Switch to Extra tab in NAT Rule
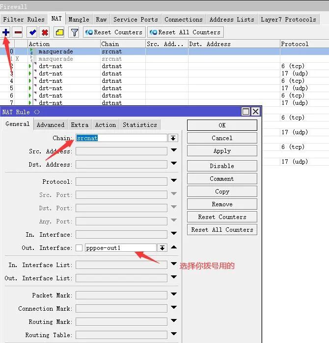The height and width of the screenshot is (343, 329). pyautogui.click(x=80, y=125)
